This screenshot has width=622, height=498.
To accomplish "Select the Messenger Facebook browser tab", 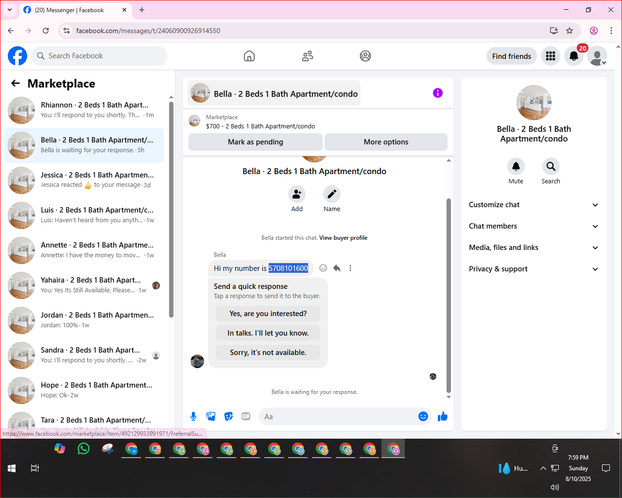I will [75, 10].
